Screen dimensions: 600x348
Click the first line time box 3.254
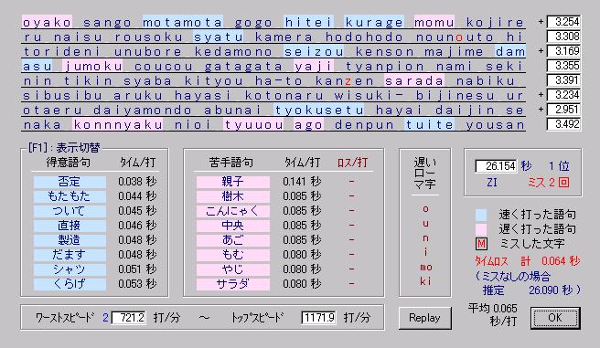(x=563, y=22)
